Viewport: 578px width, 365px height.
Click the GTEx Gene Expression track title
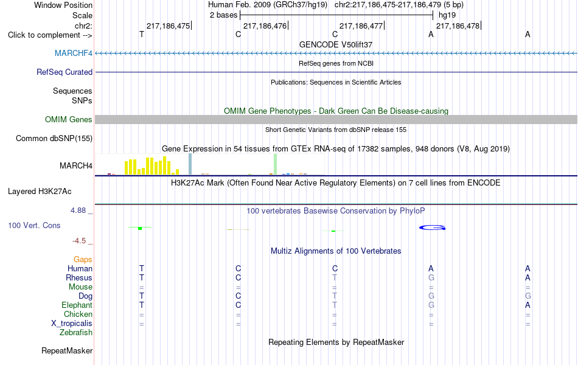336,148
